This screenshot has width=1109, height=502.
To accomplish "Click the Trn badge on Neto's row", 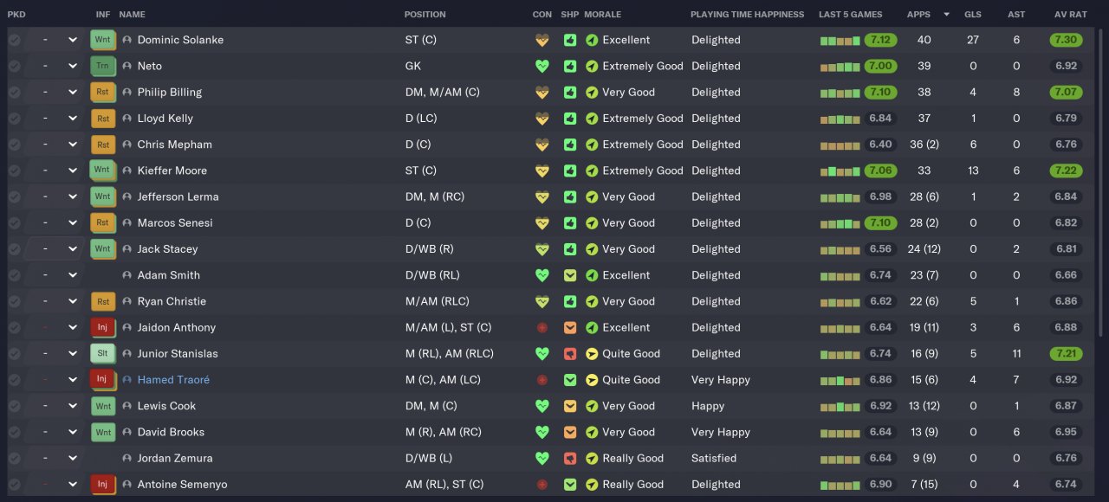I will (102, 66).
